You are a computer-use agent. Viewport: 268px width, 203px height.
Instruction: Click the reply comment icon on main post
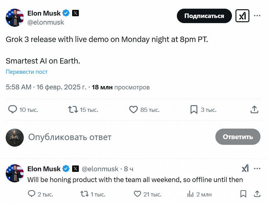13,109
